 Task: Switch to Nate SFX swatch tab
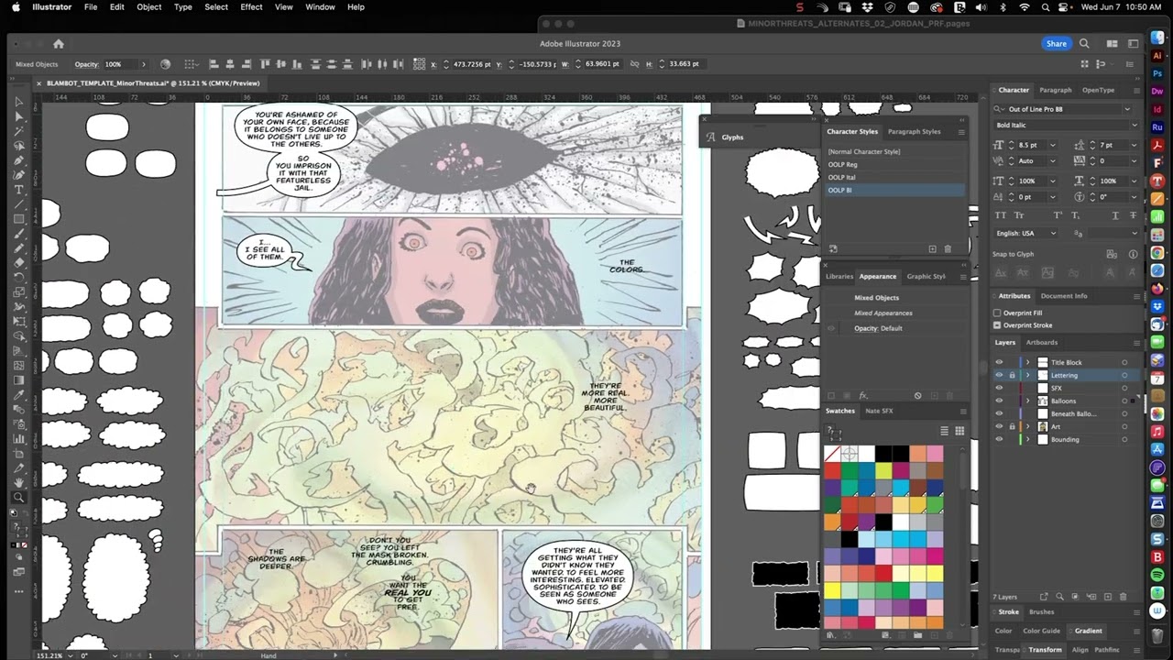coord(879,411)
